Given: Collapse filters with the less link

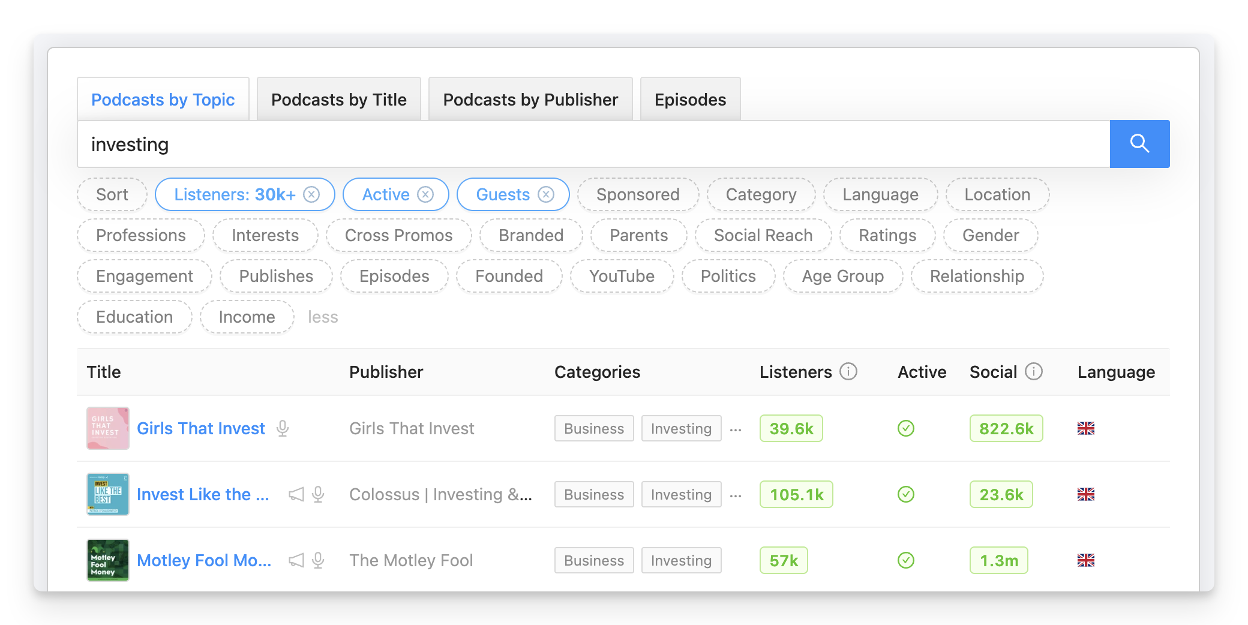Looking at the screenshot, I should pos(323,317).
